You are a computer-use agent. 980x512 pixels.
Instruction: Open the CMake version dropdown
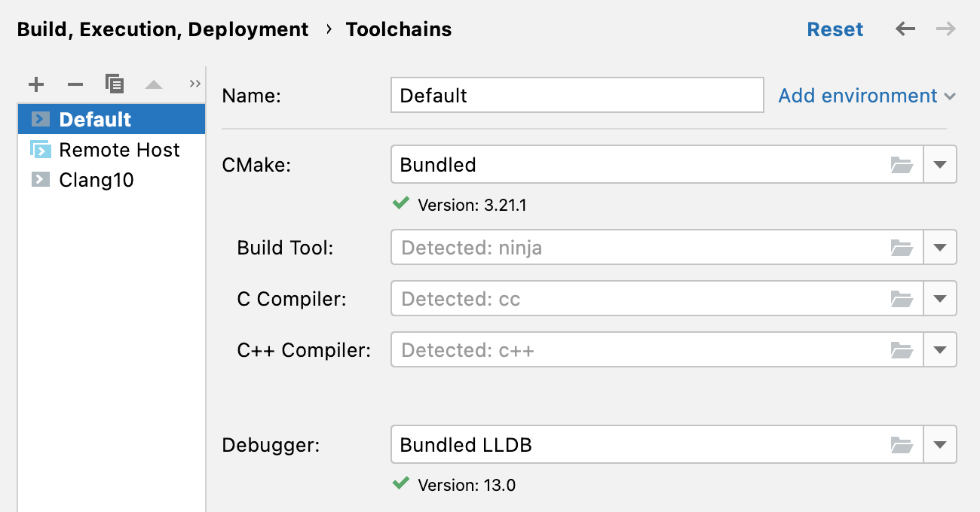(x=940, y=164)
